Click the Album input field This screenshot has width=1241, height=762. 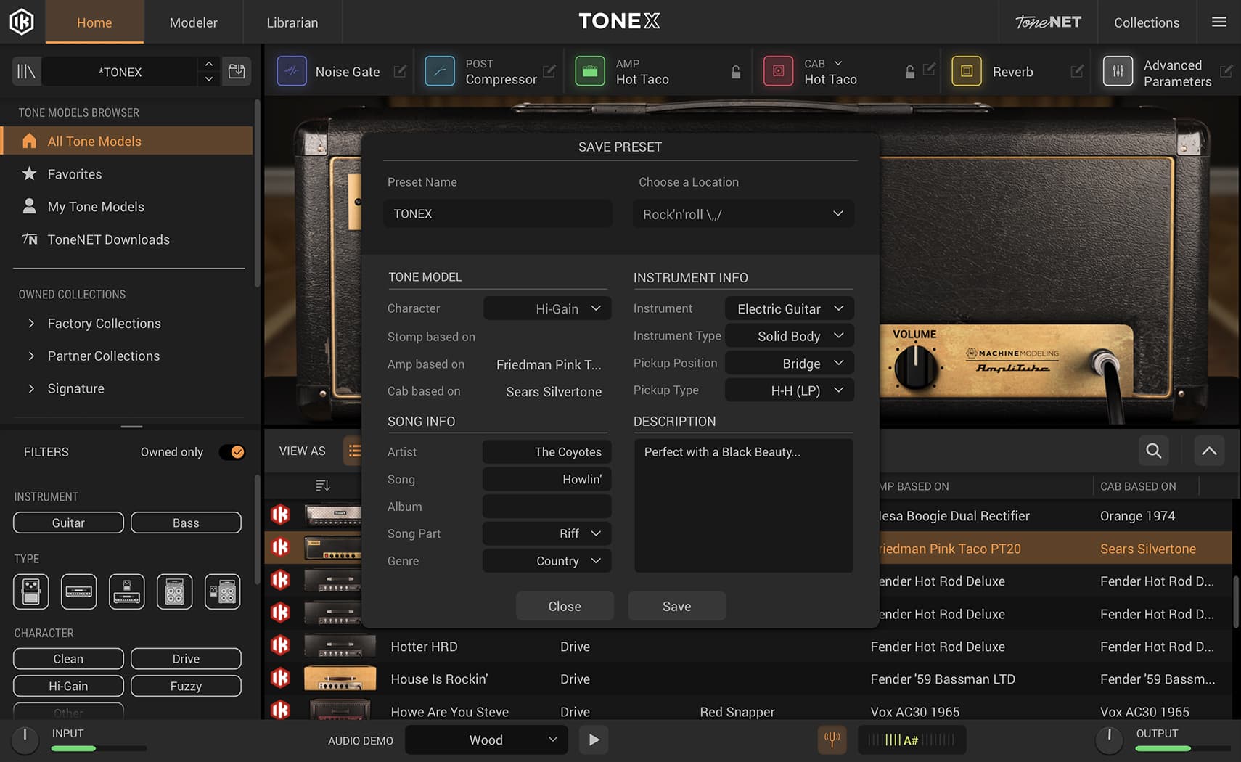point(547,507)
